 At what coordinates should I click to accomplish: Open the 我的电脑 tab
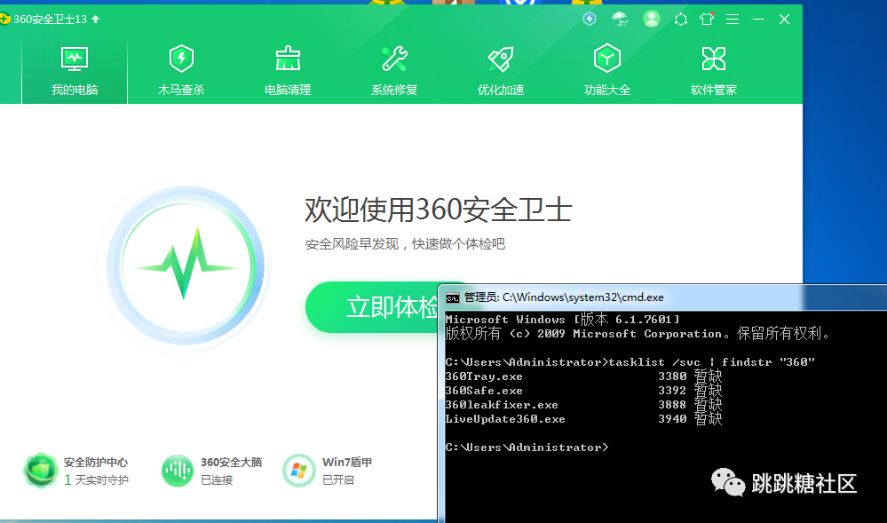[75, 71]
